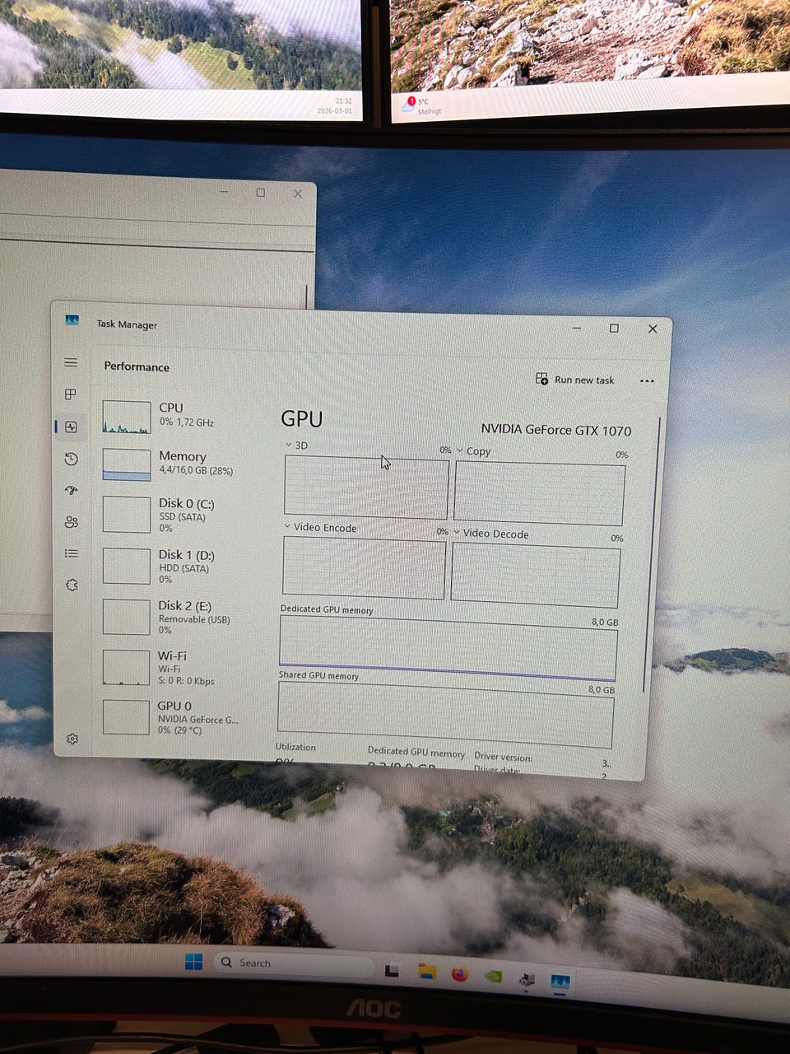This screenshot has height=1054, width=790.
Task: Open the weather widget on top monitor
Action: [421, 106]
